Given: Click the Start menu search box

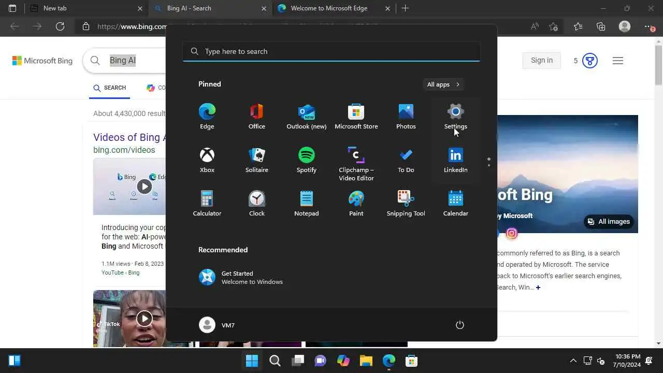Looking at the screenshot, I should (331, 51).
